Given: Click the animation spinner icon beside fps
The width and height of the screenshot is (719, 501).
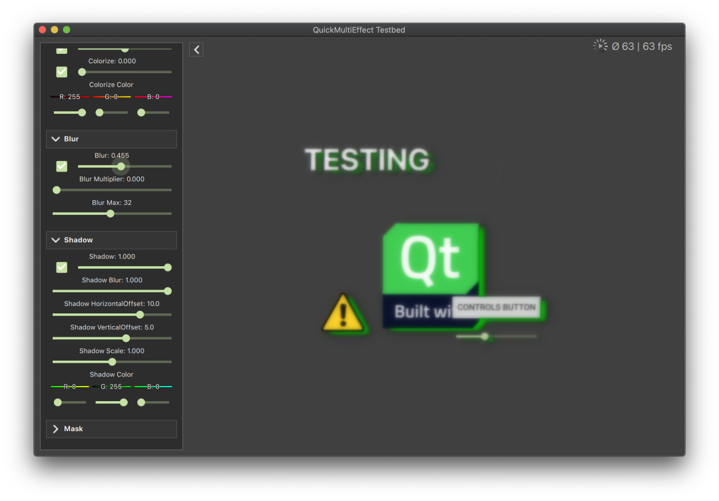Looking at the screenshot, I should coord(600,46).
